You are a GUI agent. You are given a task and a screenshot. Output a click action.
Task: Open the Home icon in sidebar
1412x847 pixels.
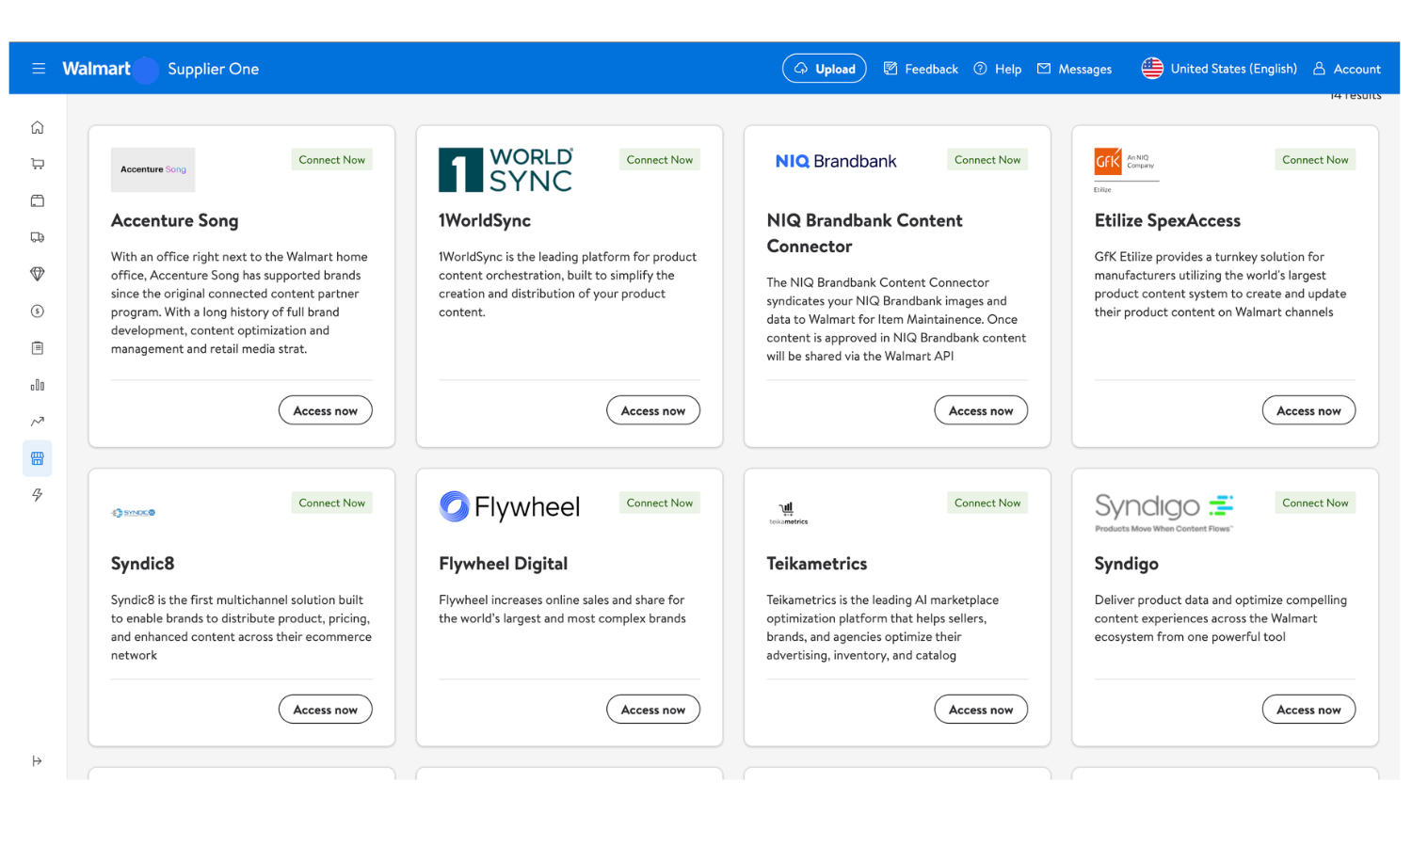(x=38, y=126)
